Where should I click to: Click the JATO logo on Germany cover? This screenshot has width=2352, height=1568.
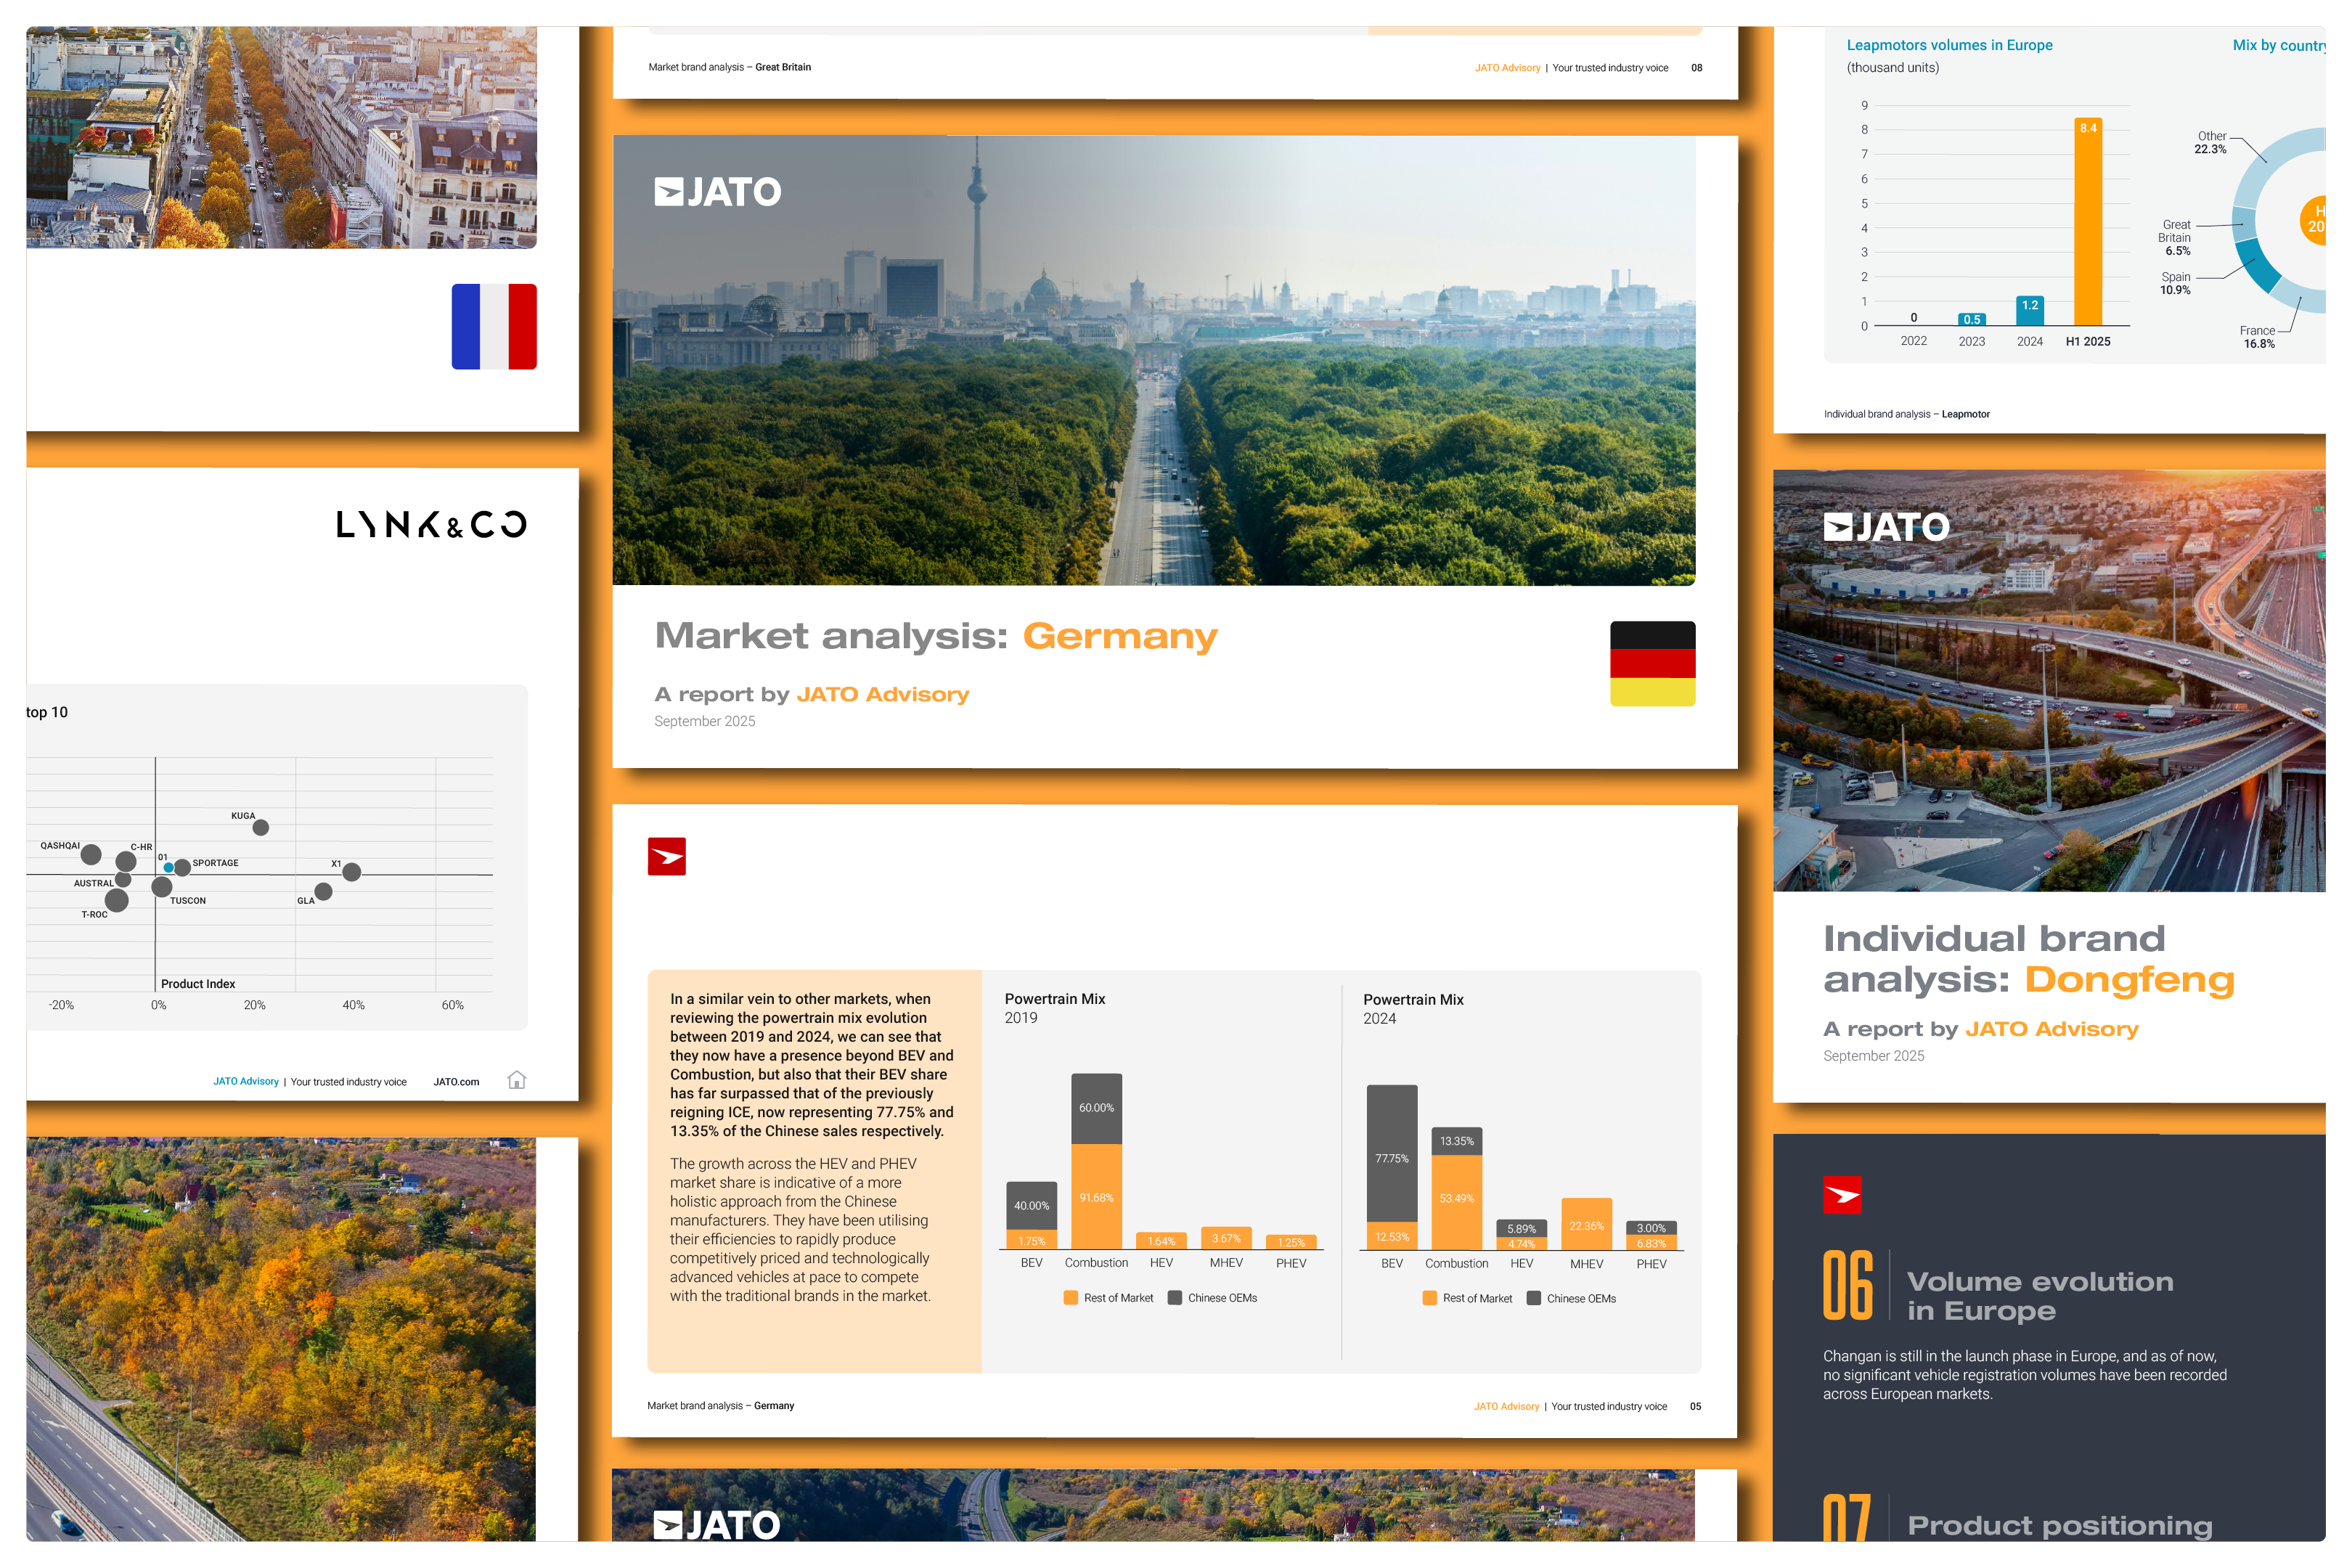tap(717, 191)
